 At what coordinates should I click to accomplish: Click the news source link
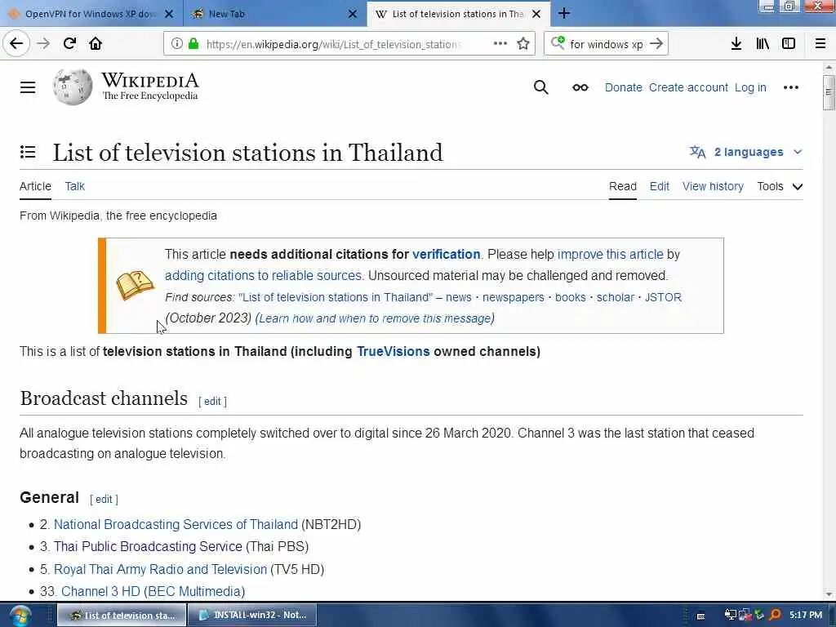tap(459, 297)
